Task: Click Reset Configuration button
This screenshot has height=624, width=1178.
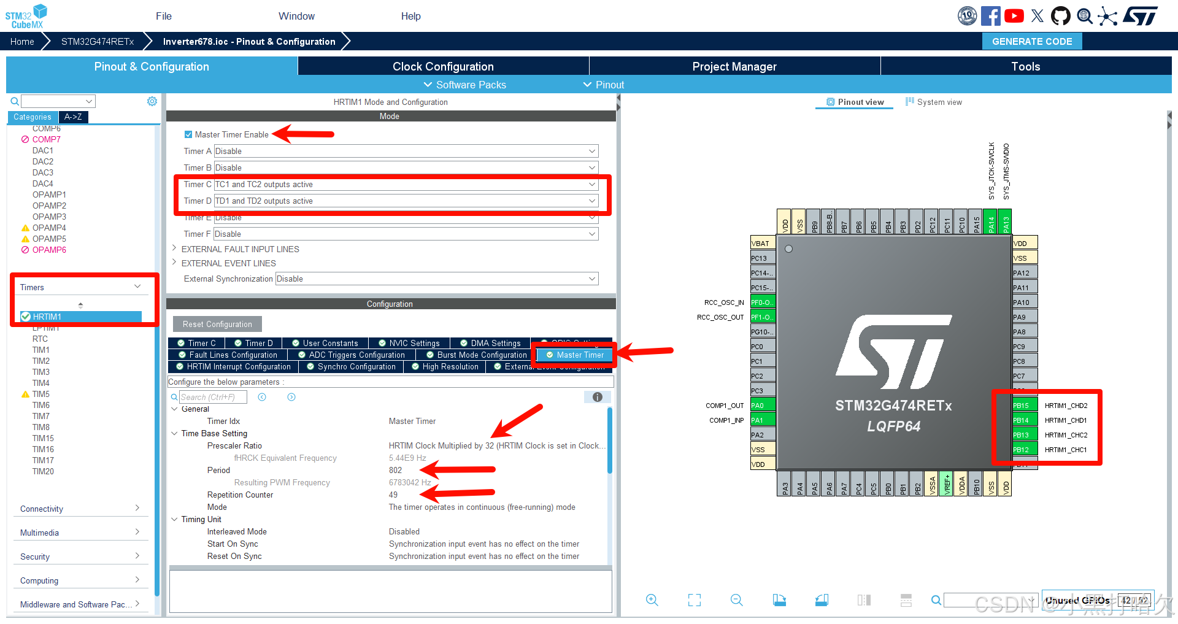Action: tap(217, 324)
